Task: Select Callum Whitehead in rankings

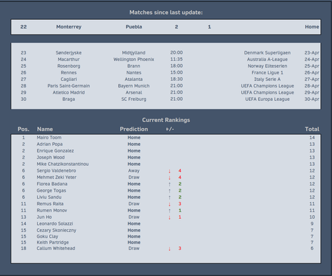Action: [x=56, y=249]
